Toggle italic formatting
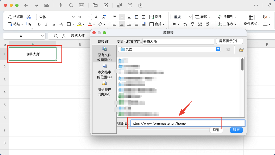Image resolution: width=275 pixels, height=155 pixels. pos(46,24)
